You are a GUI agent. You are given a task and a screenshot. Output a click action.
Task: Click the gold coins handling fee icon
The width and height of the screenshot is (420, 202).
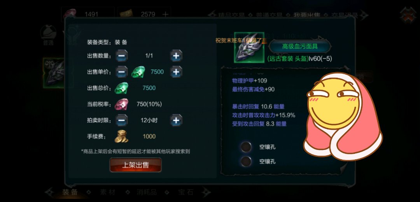point(121,136)
